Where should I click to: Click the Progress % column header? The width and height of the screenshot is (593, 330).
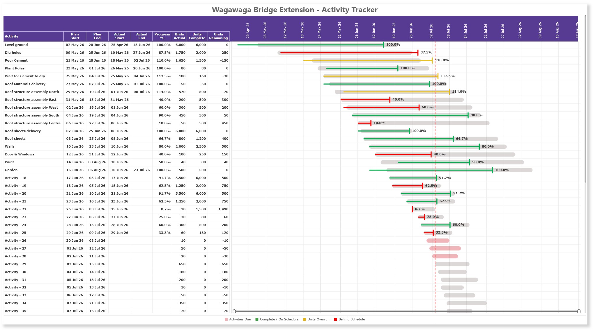[x=162, y=36]
